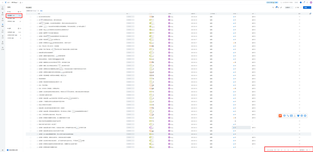Go to page 2 in pagination
Screen dimensions: 313x152
click(281, 150)
